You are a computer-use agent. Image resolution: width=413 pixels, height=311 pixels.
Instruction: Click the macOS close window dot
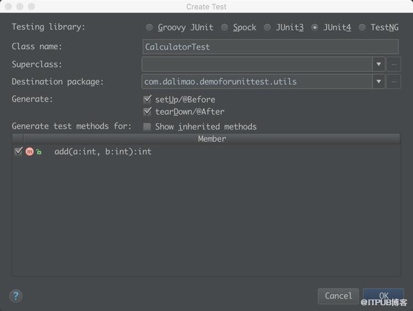coord(8,6)
